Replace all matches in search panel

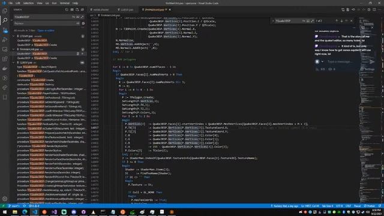[83, 23]
